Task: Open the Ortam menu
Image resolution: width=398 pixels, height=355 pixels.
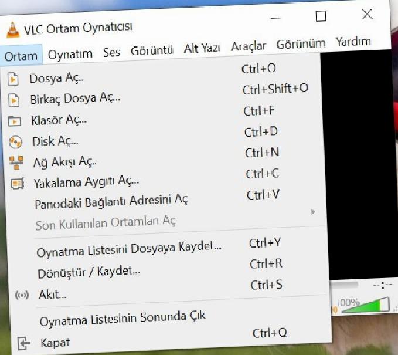Action: point(21,56)
